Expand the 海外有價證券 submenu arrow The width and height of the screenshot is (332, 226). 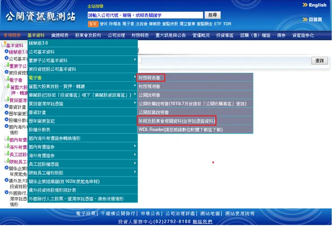[x=135, y=155]
